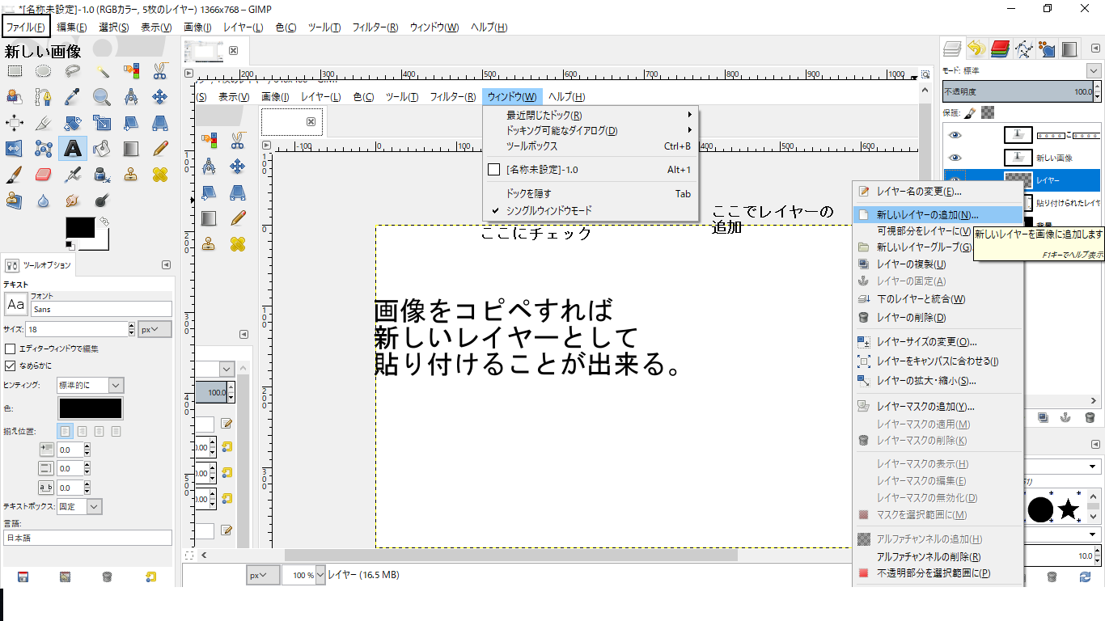Choose the Heal tool bandage icon

point(160,175)
